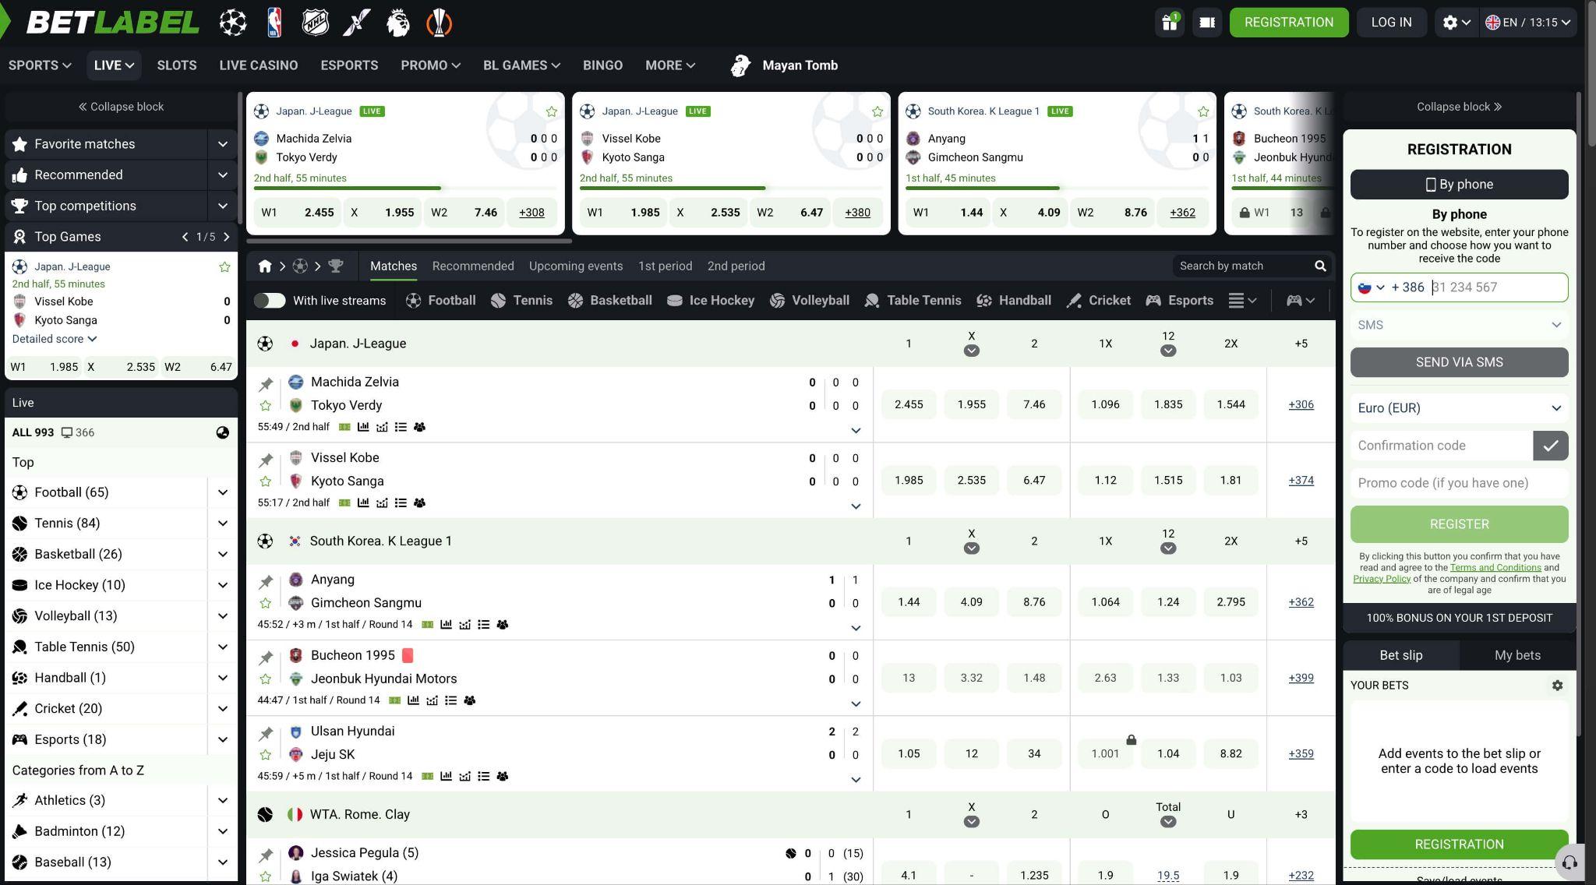The width and height of the screenshot is (1596, 885).
Task: Confirm the code with the checkmark button
Action: (1551, 446)
